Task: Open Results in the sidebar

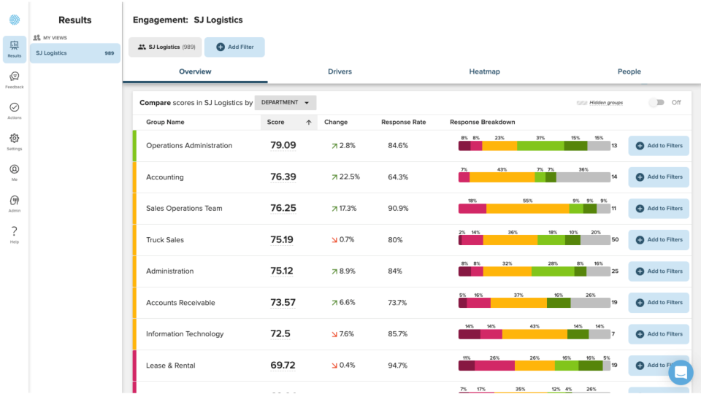Action: click(x=15, y=49)
